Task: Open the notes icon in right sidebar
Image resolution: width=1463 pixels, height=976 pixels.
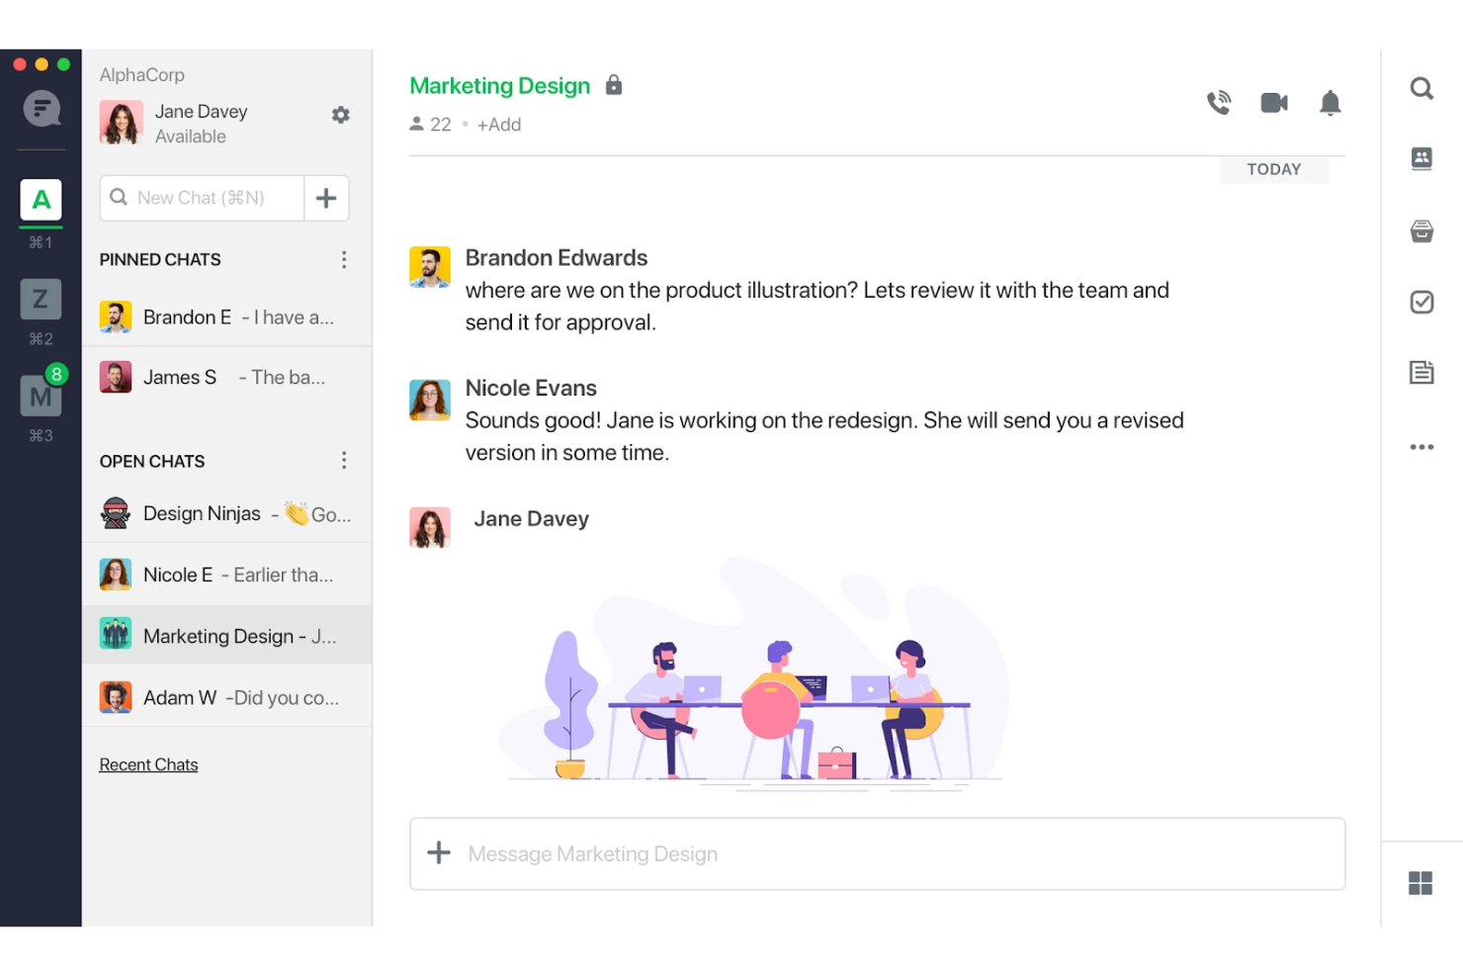Action: 1421,373
